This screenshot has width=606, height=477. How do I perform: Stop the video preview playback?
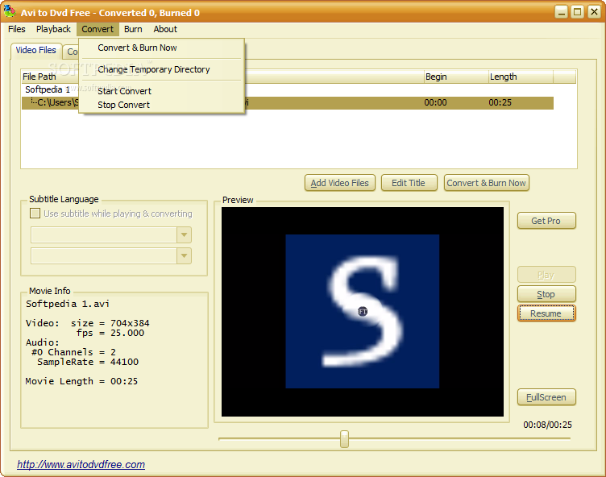(546, 294)
